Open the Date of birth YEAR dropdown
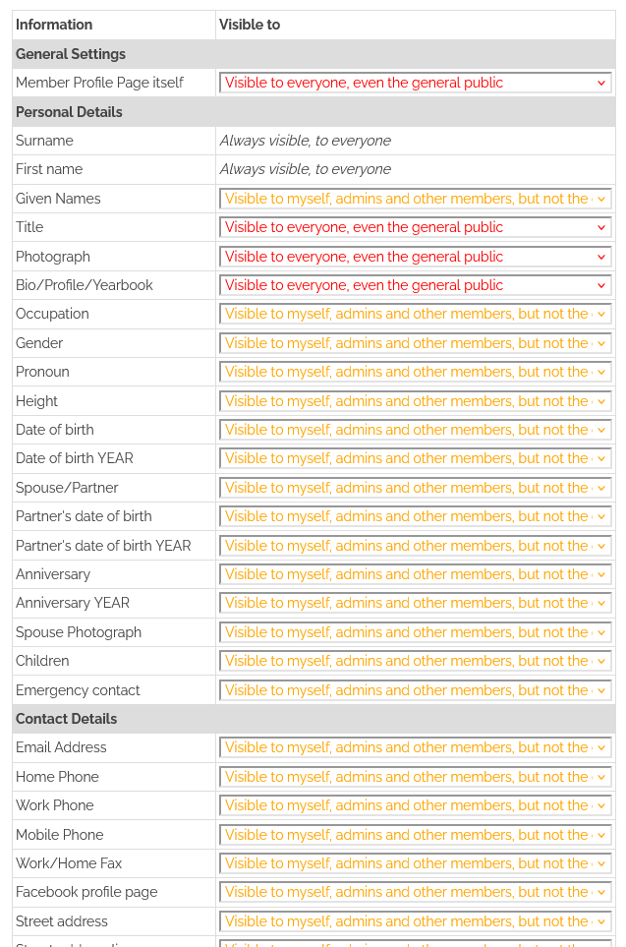The height and width of the screenshot is (947, 626). [x=415, y=458]
